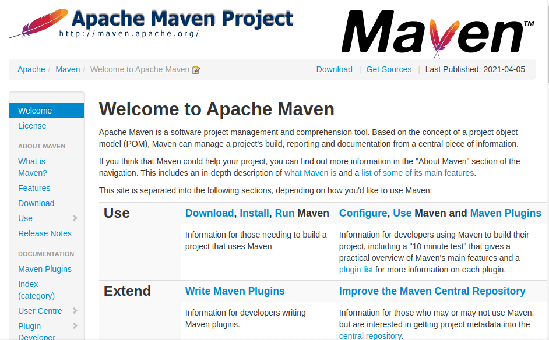Image resolution: width=549 pixels, height=340 pixels.
Task: Go to Features in the sidebar
Action: [34, 188]
